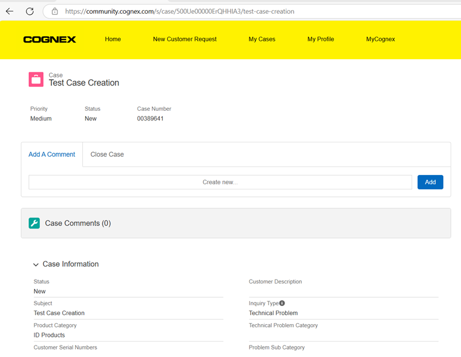Open MyCognex menu item
Screen dimensions: 461x357
tap(381, 39)
